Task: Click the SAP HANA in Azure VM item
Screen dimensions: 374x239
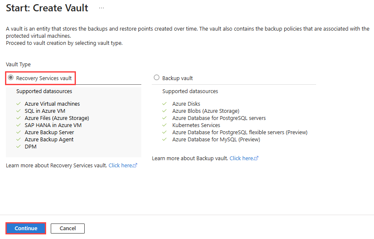Action: pos(53,125)
